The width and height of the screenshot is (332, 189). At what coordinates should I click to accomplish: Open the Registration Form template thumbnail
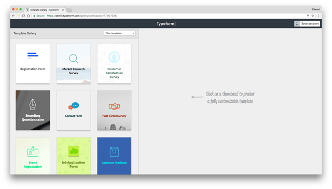tap(33, 63)
